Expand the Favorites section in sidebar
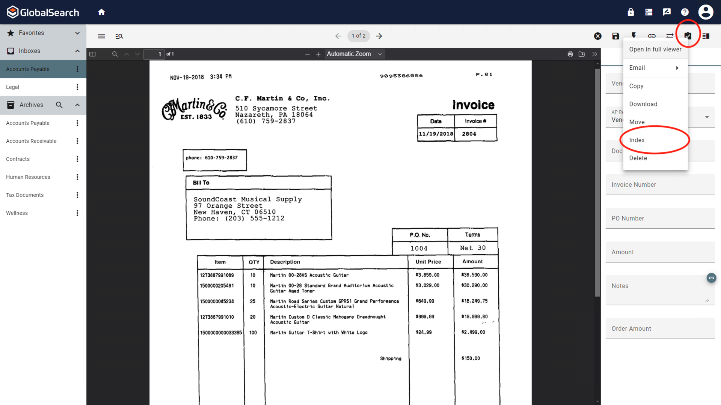Screen dimensions: 721x405 coord(77,33)
